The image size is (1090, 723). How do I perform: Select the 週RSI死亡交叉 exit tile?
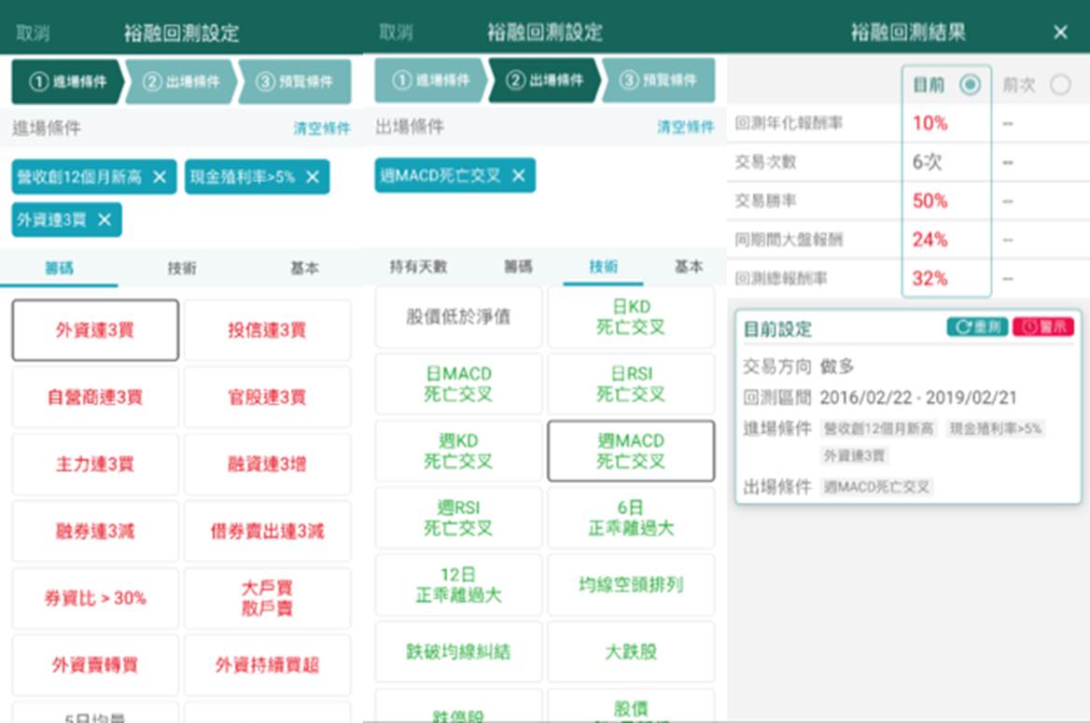point(459,518)
